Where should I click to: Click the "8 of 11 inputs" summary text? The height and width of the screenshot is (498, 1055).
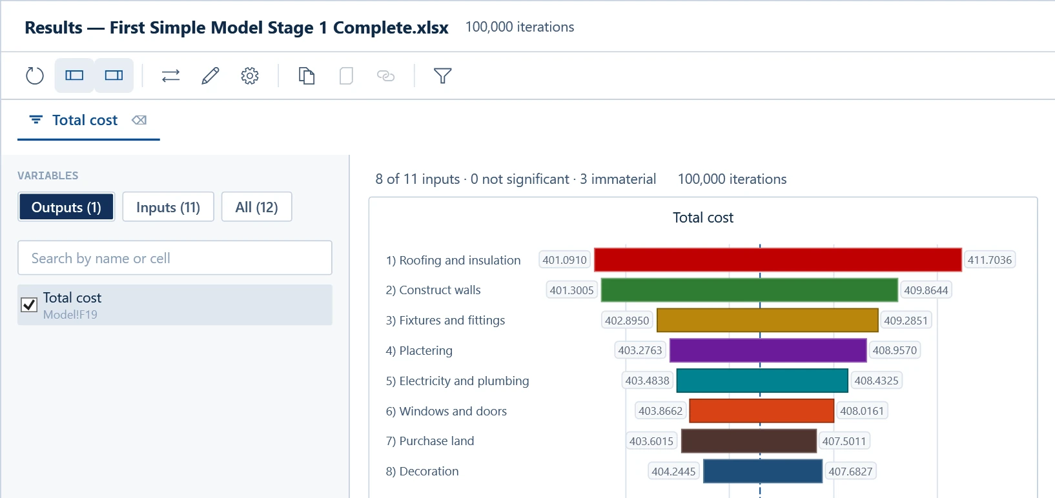pos(417,179)
